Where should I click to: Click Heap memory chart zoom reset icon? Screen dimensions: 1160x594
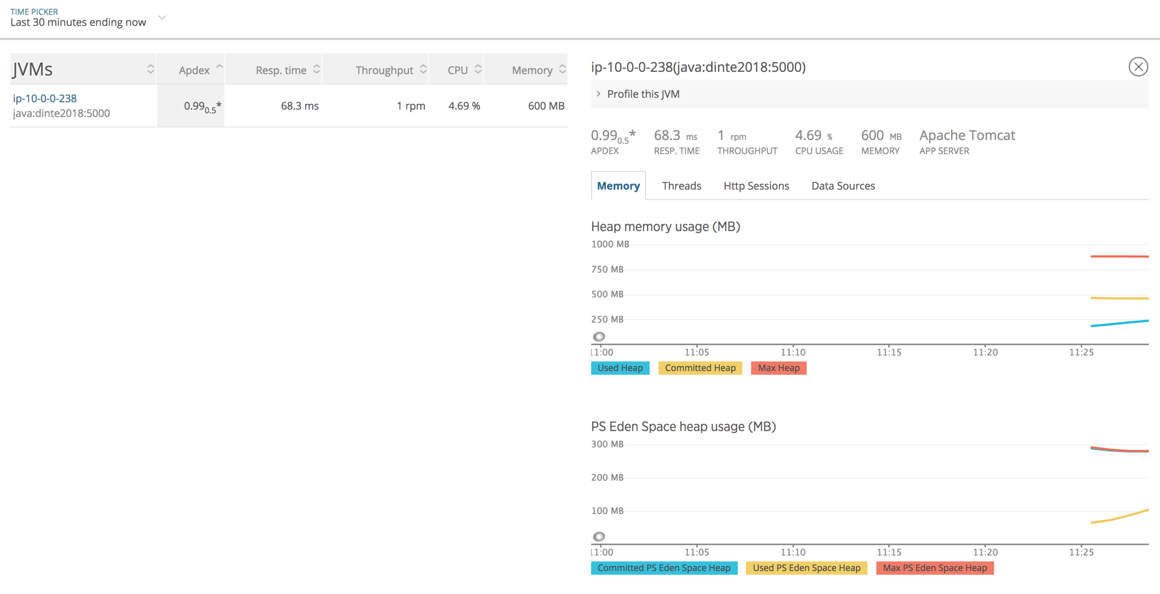click(599, 336)
